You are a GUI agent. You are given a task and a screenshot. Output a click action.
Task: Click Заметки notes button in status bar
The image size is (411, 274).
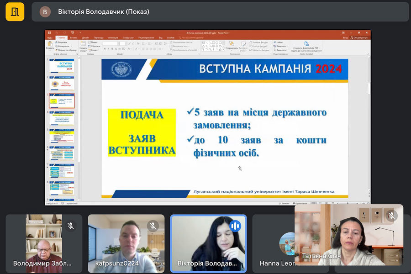284,203
